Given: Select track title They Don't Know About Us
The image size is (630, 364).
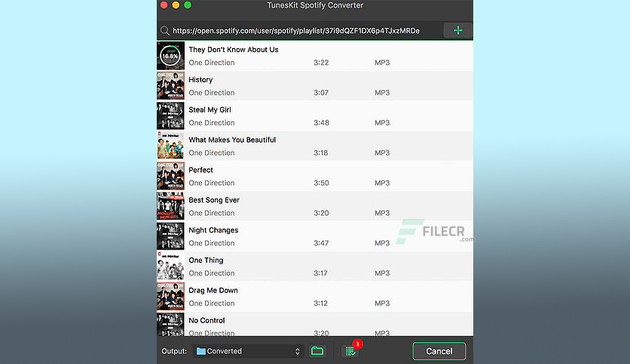Looking at the screenshot, I should pyautogui.click(x=234, y=50).
